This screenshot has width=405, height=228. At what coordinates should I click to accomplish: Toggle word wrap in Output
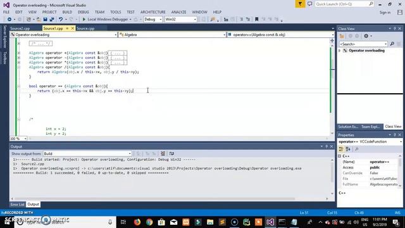pos(171,153)
